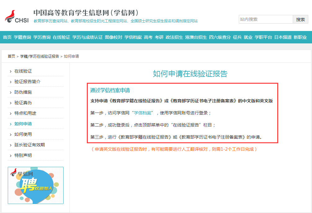
Task: Click 首页 in the breadcrumb trail
Action: click(11, 56)
